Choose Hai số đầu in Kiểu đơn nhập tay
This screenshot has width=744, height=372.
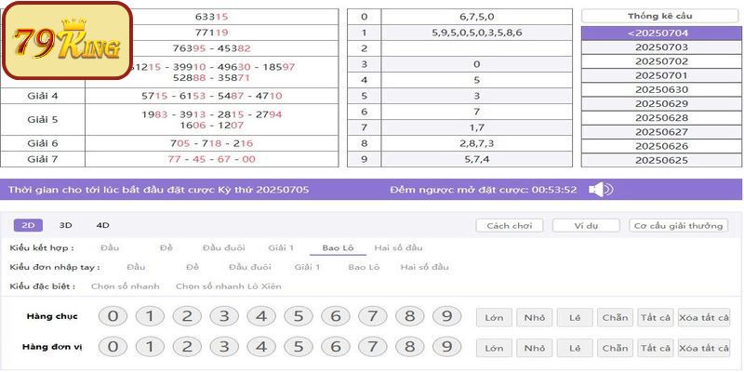(424, 267)
